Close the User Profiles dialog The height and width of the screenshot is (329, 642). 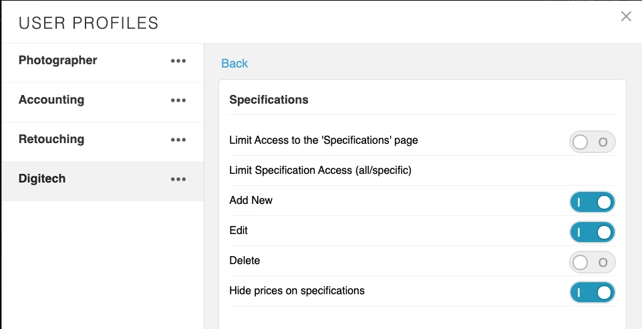click(x=626, y=17)
